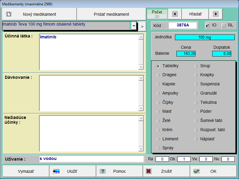
Task: Toggle the RL checkbox
Action: click(x=224, y=25)
